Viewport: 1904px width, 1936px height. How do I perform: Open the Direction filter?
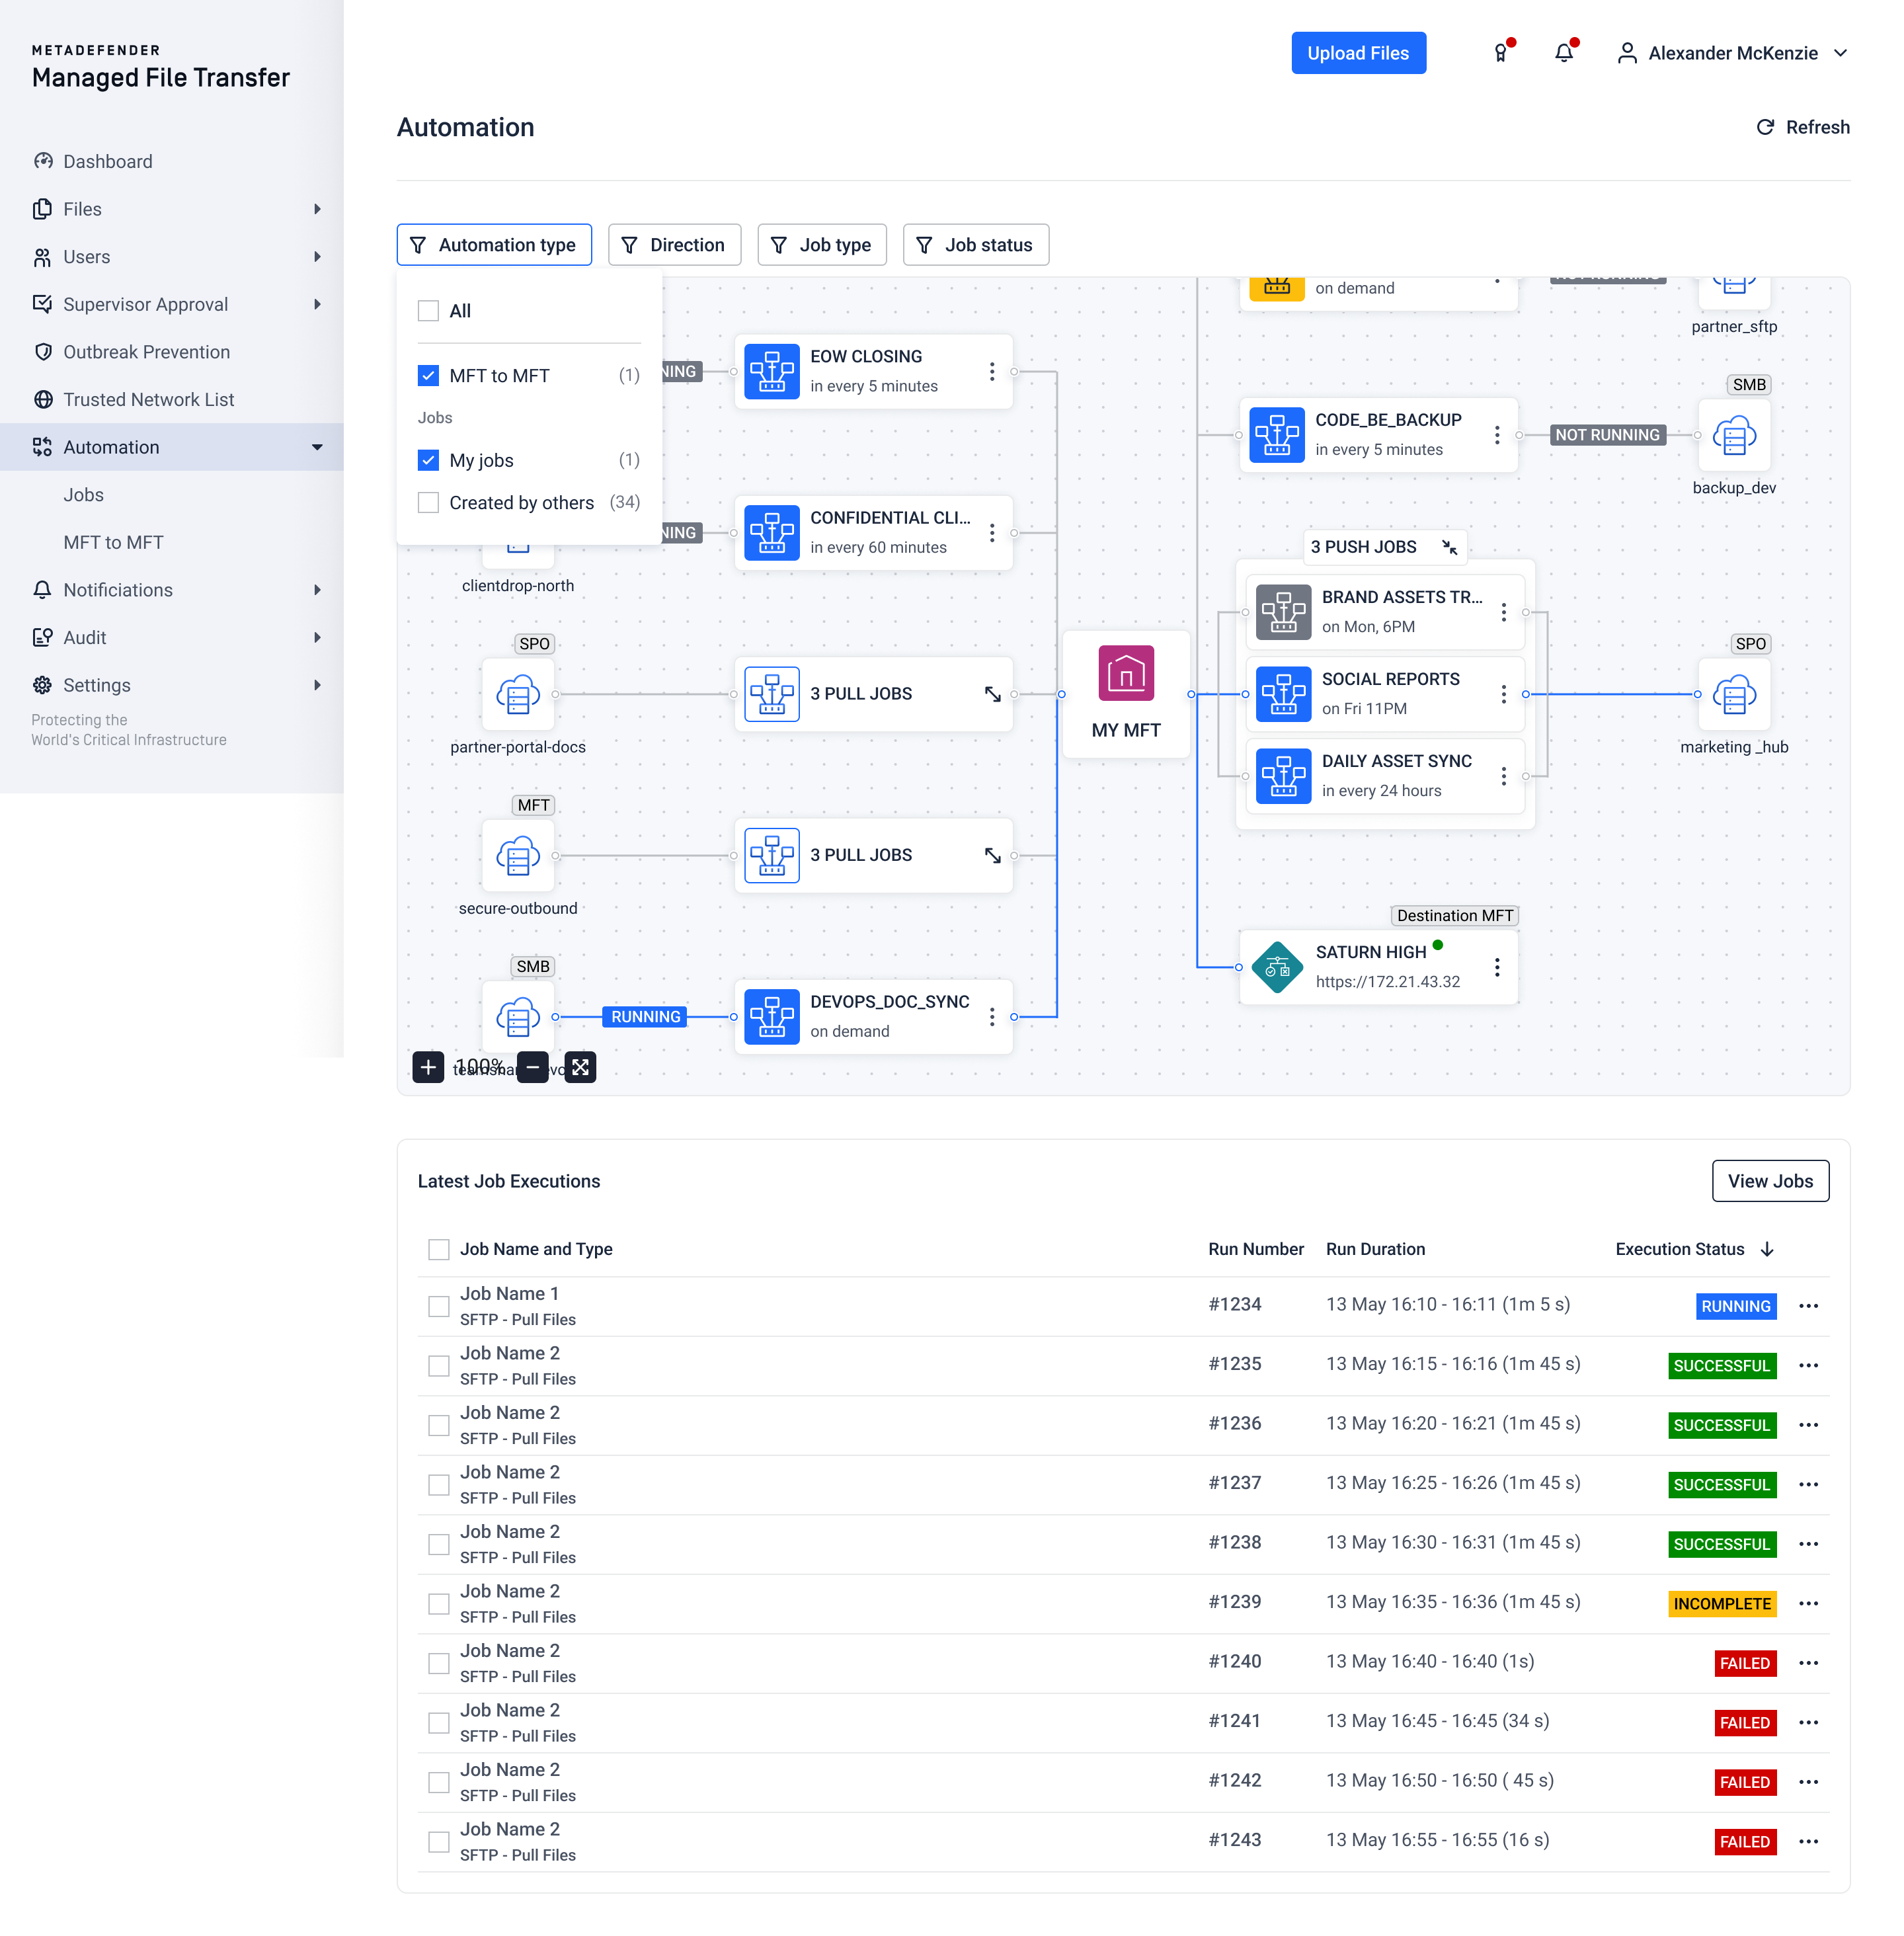tap(674, 245)
